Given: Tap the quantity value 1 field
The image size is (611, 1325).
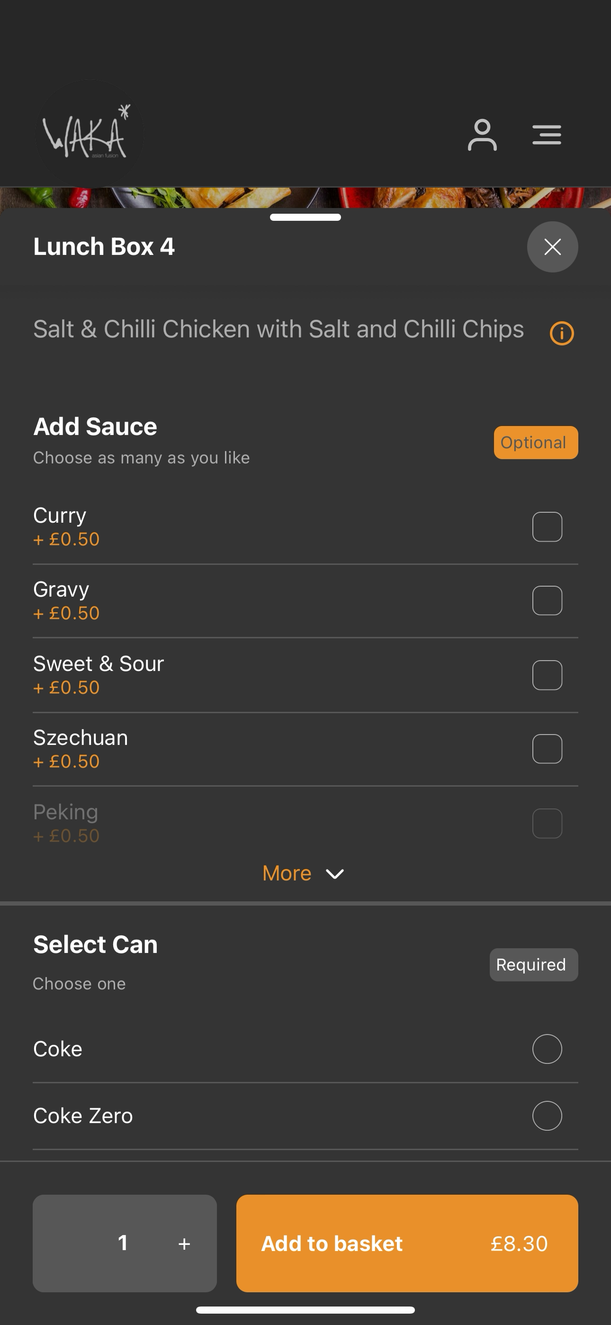Looking at the screenshot, I should click(x=123, y=1243).
